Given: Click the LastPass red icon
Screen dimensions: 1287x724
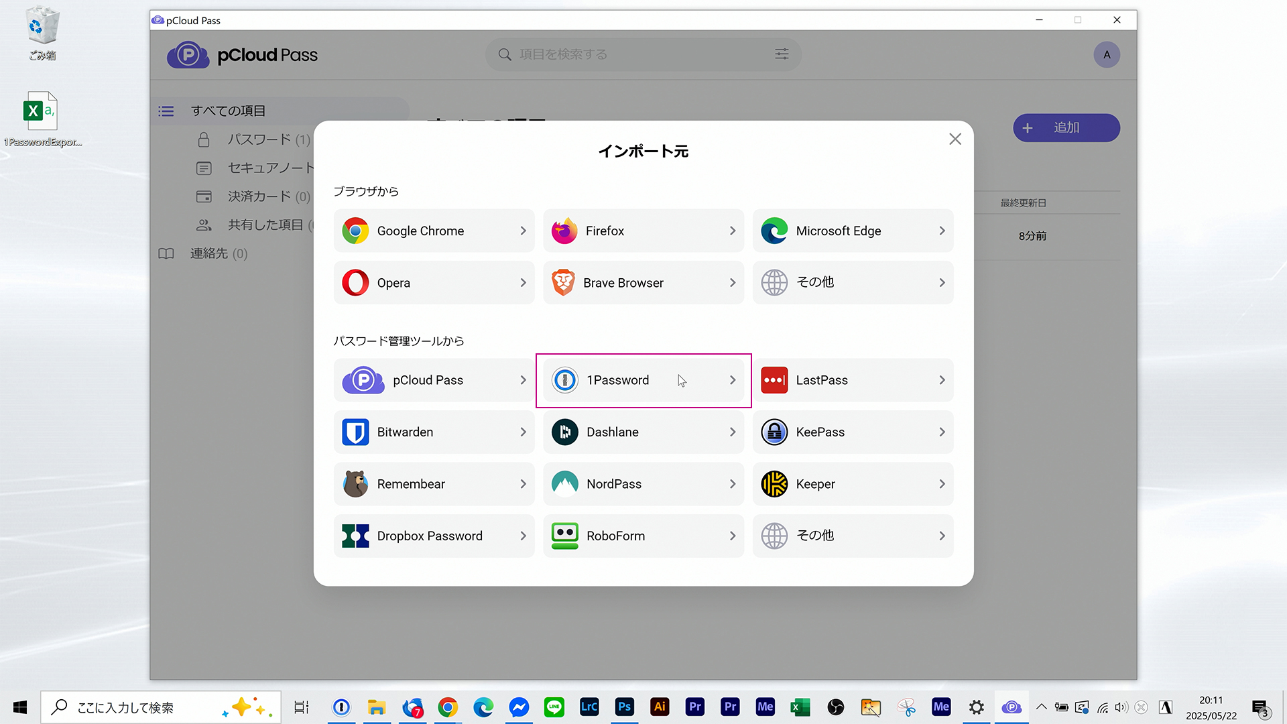Looking at the screenshot, I should pos(774,380).
